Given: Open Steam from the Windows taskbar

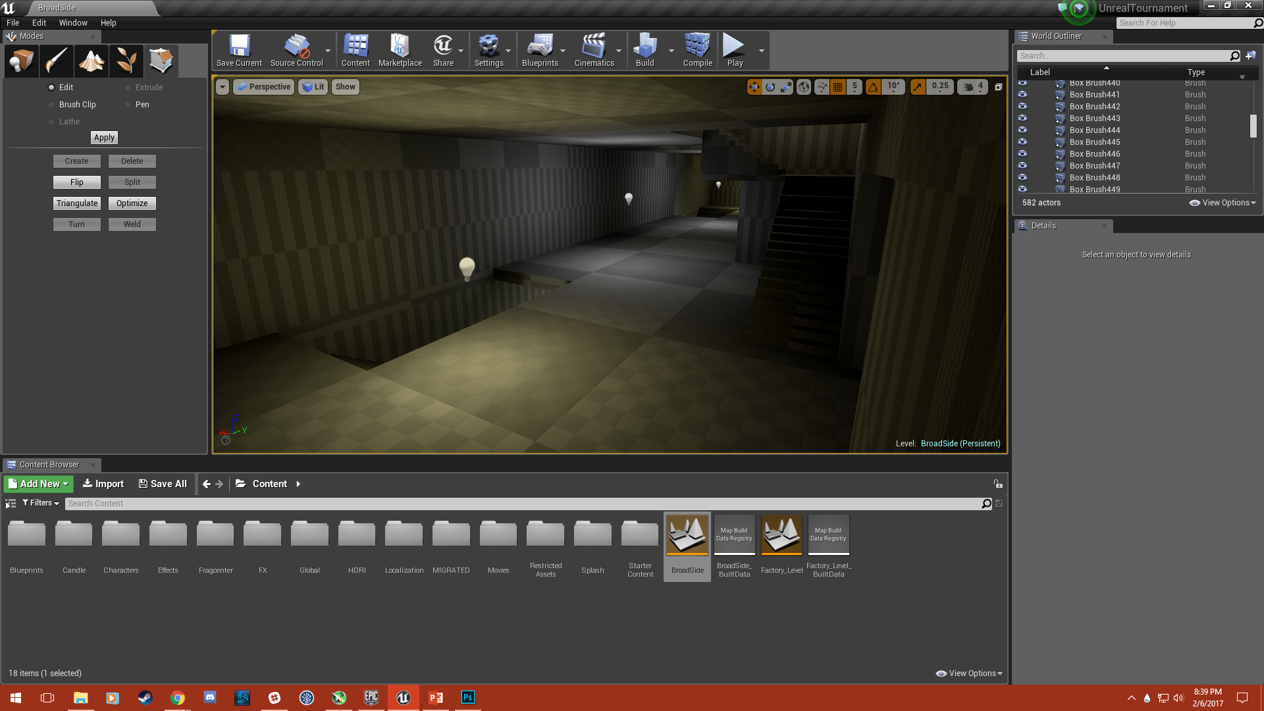Looking at the screenshot, I should click(x=145, y=697).
